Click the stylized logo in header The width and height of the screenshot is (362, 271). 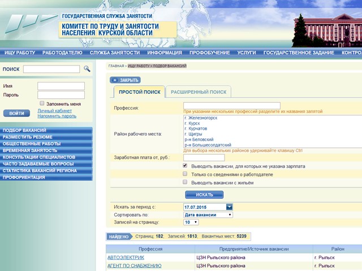[31, 24]
